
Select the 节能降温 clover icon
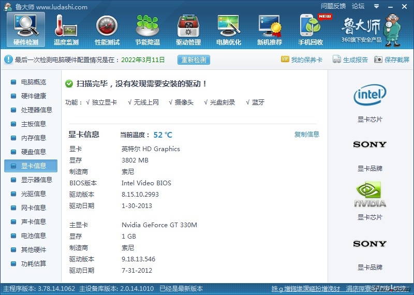147,30
